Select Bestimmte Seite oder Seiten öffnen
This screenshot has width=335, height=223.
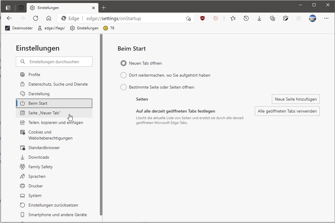(124, 87)
